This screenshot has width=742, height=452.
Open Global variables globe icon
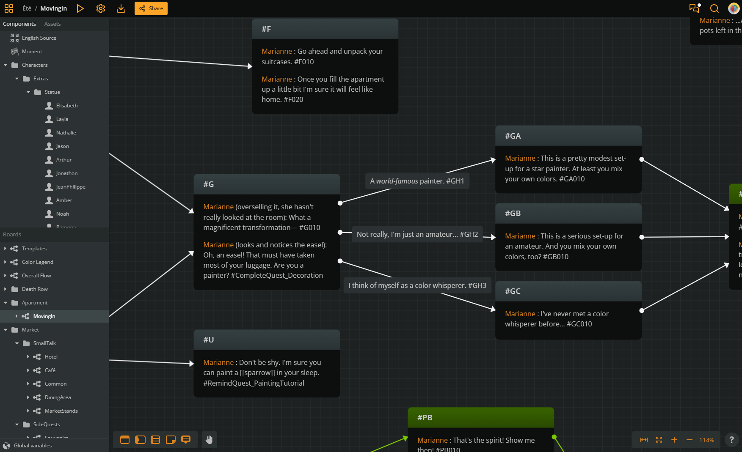[x=6, y=446]
